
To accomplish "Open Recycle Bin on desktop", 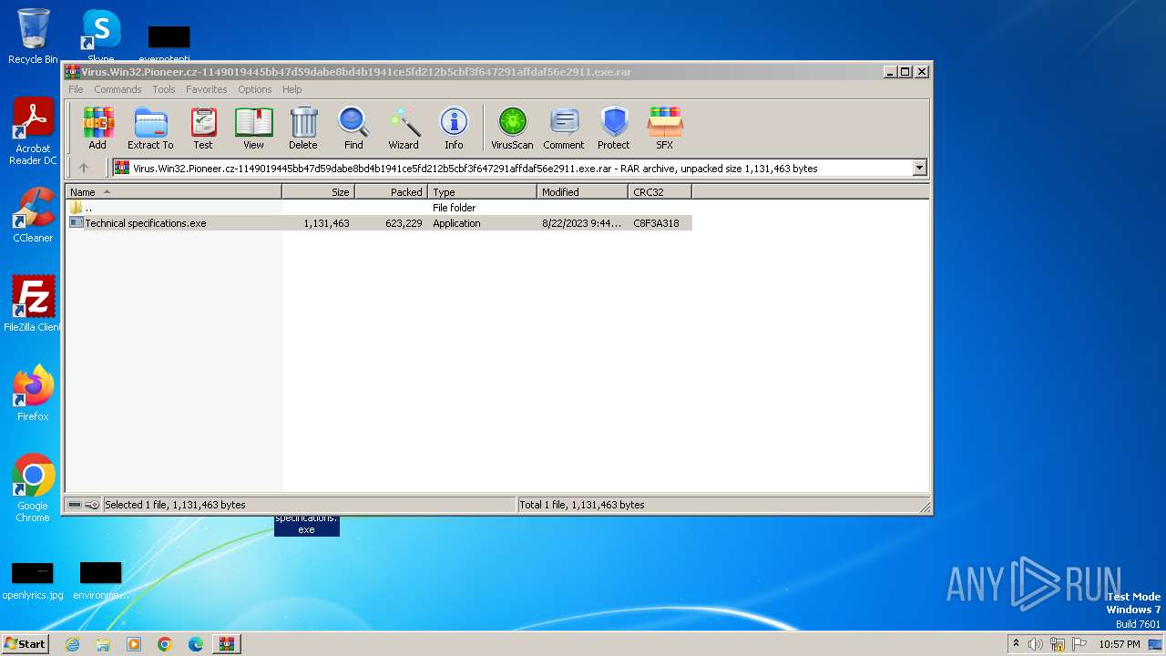I will click(x=33, y=36).
